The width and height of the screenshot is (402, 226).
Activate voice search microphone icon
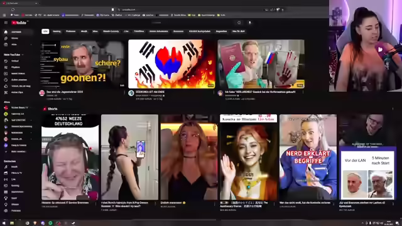coord(250,23)
